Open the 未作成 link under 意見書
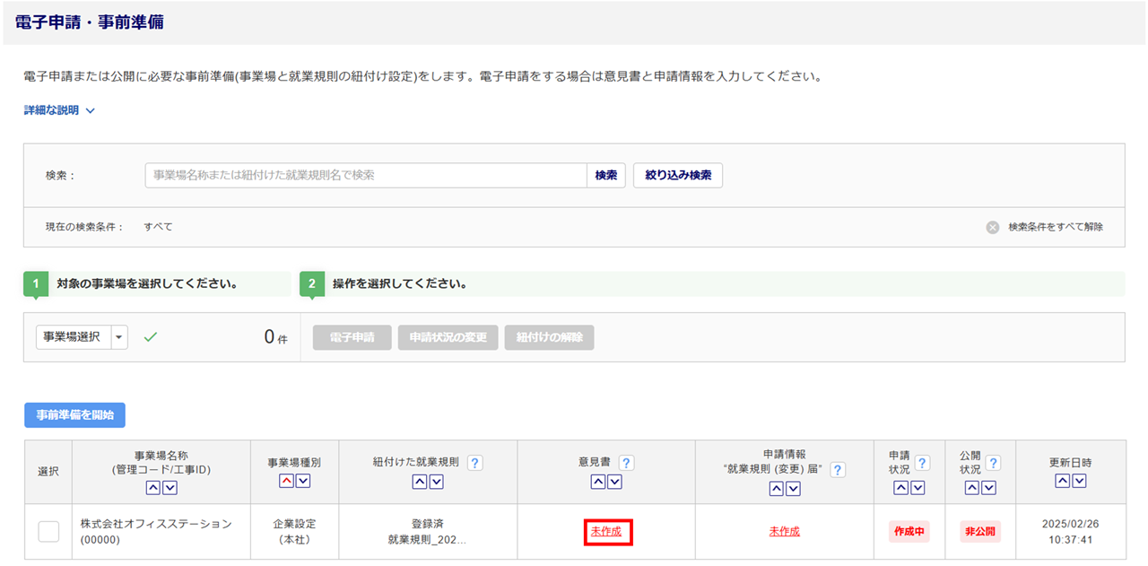 coord(606,531)
